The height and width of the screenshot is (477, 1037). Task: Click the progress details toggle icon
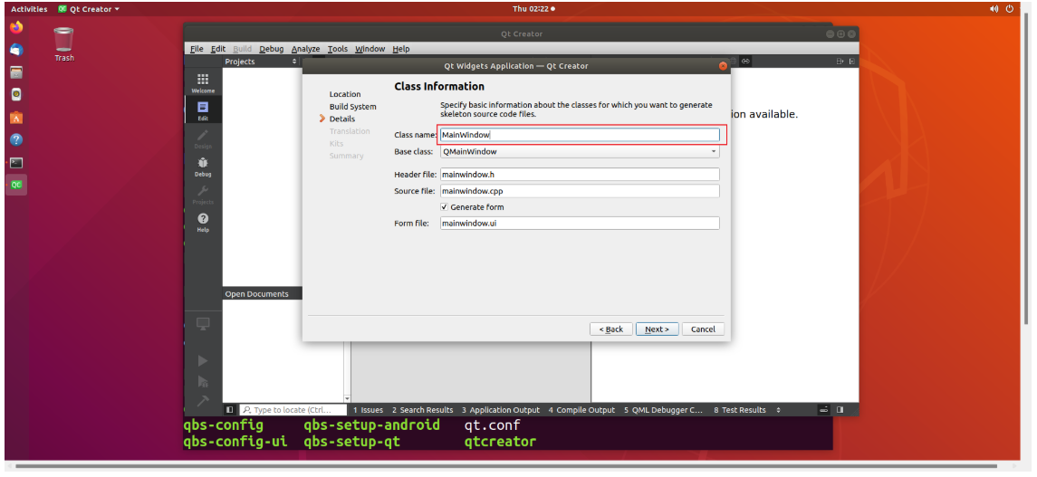[x=824, y=410]
